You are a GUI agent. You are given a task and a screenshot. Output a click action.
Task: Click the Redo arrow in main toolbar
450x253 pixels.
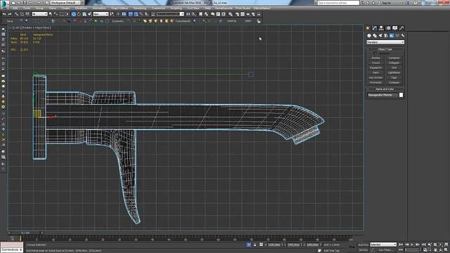(x=10, y=14)
